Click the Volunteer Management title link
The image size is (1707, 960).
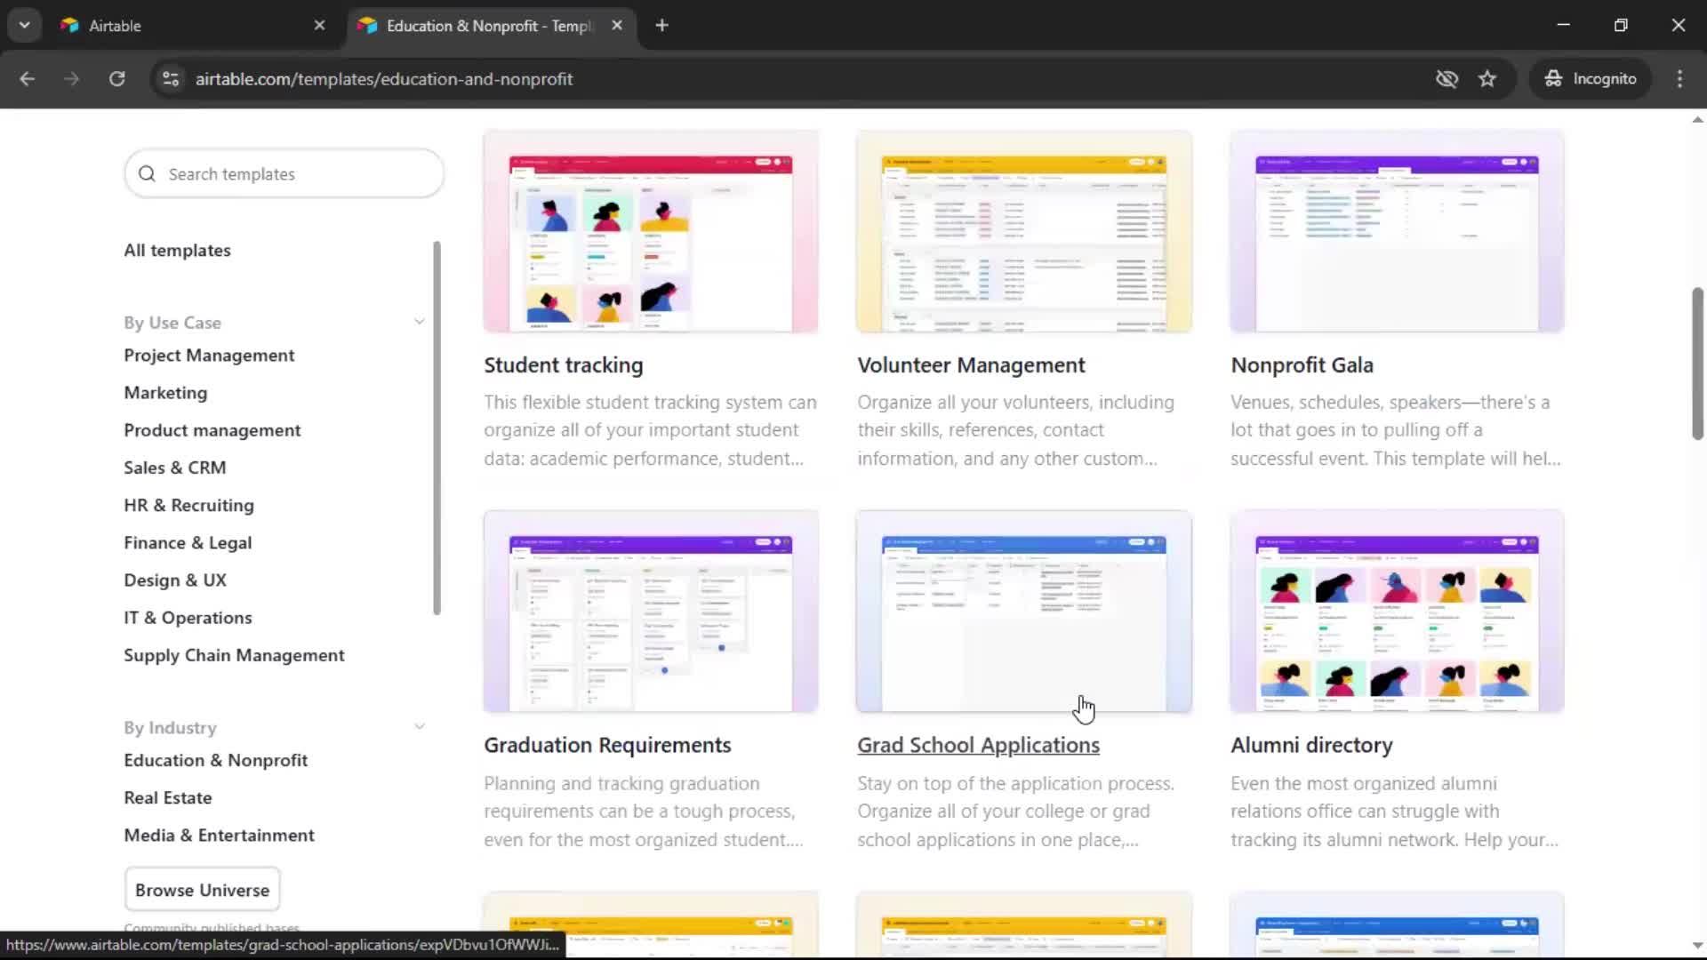971,364
